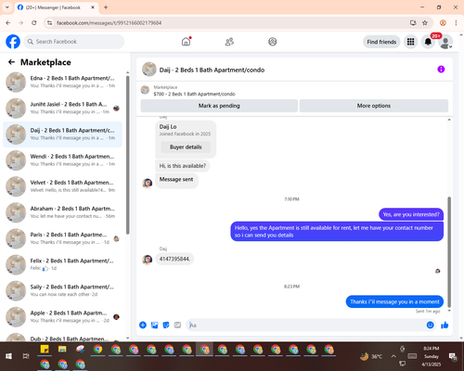Click the address bar URL

tap(109, 23)
